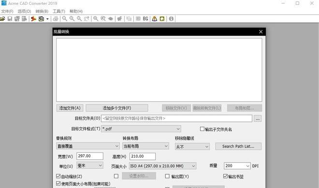Toggle the 输出子文件夹名 checkbox

click(x=202, y=129)
